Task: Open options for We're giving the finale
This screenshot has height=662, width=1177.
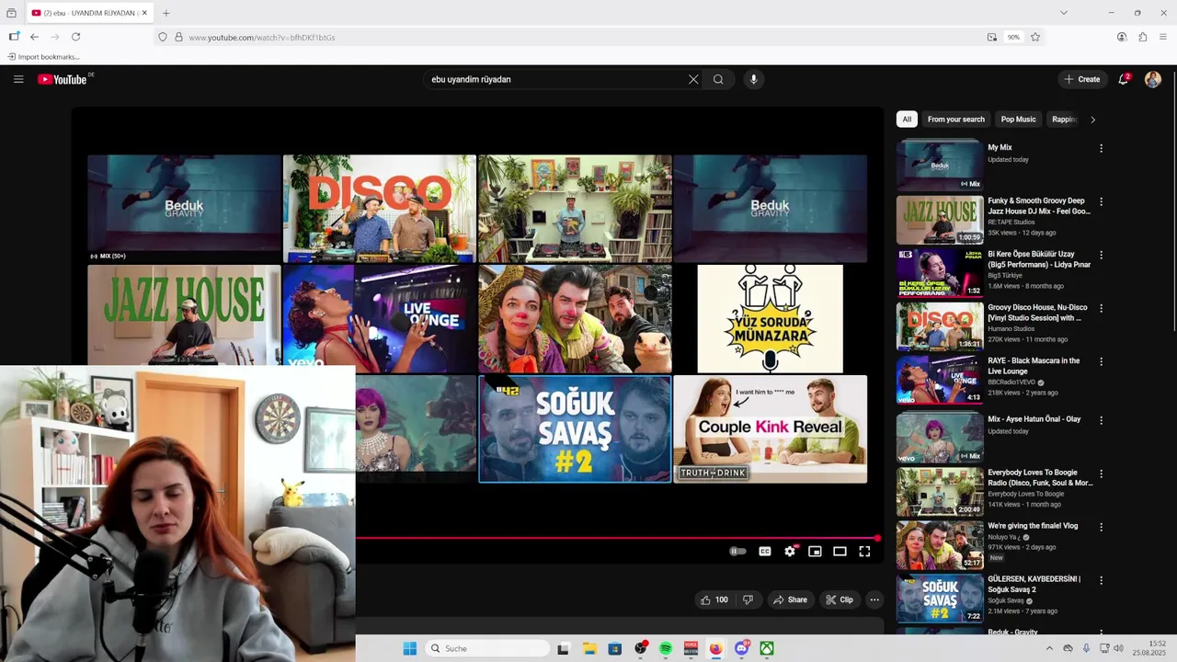Action: pyautogui.click(x=1101, y=527)
